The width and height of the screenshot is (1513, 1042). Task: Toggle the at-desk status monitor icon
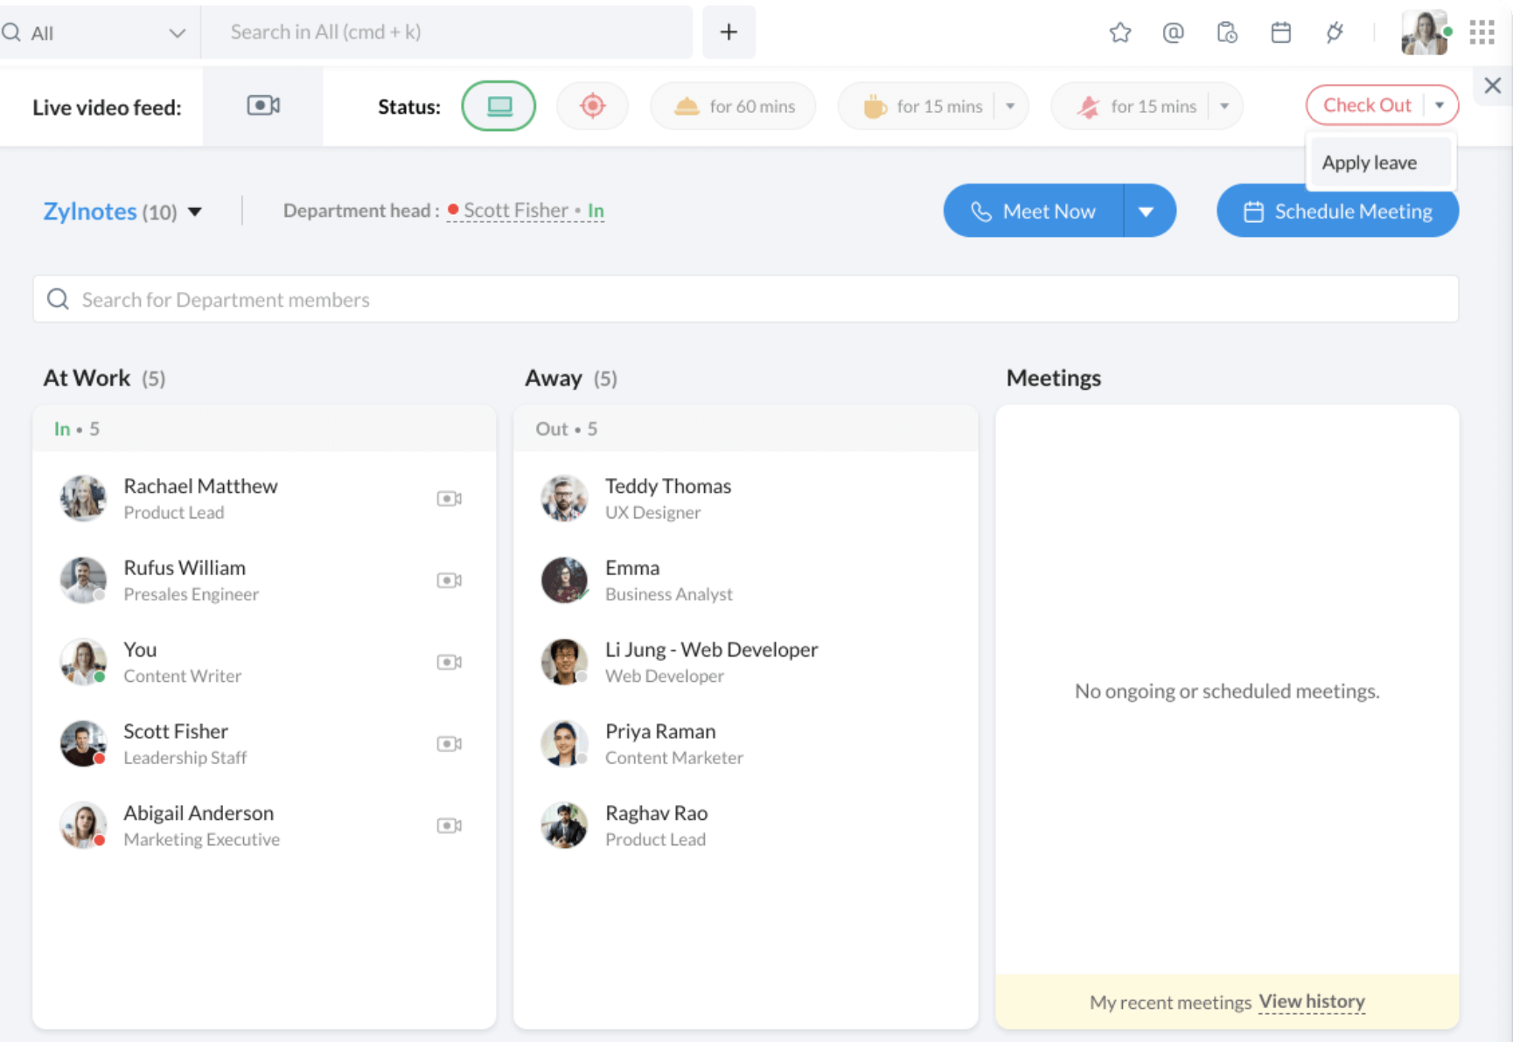pyautogui.click(x=499, y=106)
